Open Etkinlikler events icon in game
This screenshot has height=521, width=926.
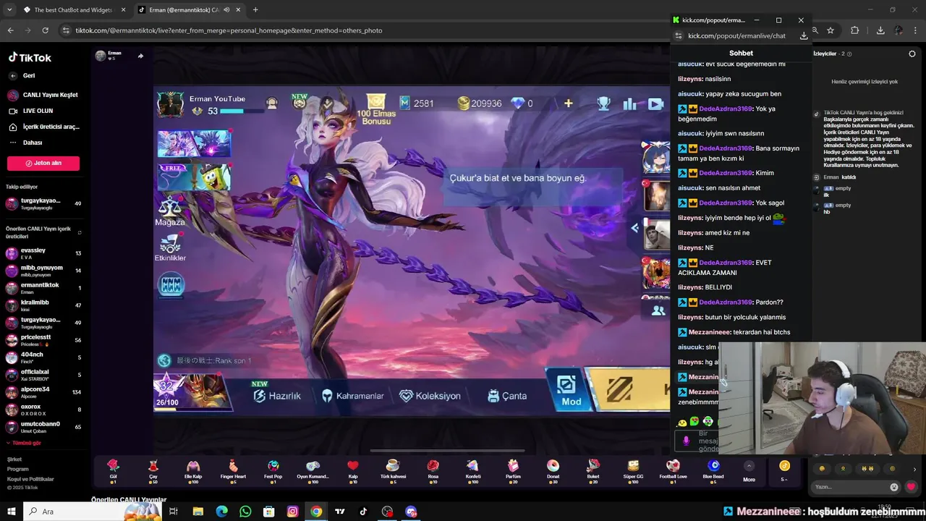coord(170,247)
